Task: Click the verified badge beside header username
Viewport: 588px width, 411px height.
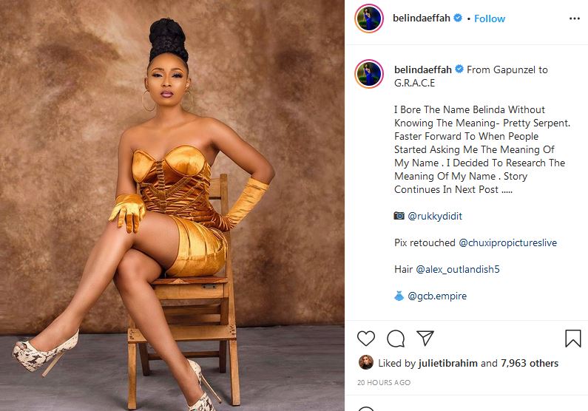Action: 458,18
